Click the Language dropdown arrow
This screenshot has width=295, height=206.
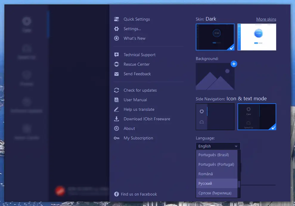(236, 146)
